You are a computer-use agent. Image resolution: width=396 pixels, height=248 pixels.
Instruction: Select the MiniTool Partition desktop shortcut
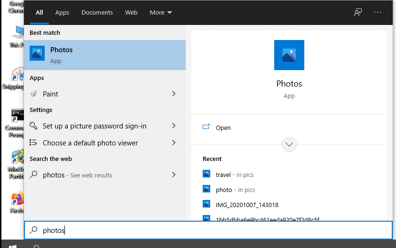click(x=16, y=164)
